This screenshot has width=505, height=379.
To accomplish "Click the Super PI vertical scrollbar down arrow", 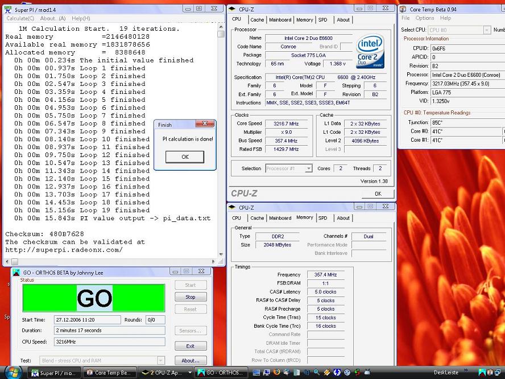I will (x=221, y=254).
